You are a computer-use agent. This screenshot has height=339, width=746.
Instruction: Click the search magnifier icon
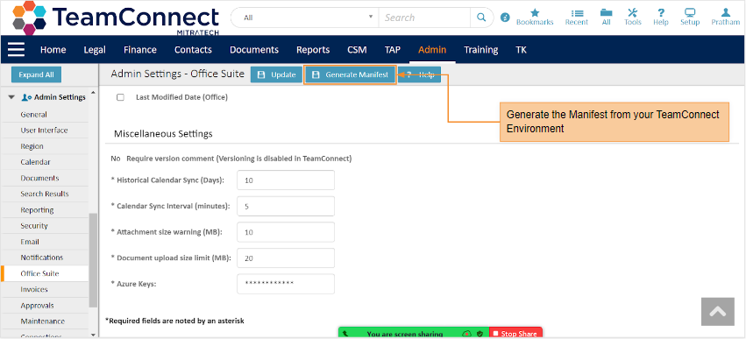481,18
